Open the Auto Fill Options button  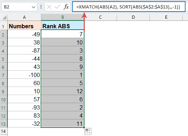88,131
